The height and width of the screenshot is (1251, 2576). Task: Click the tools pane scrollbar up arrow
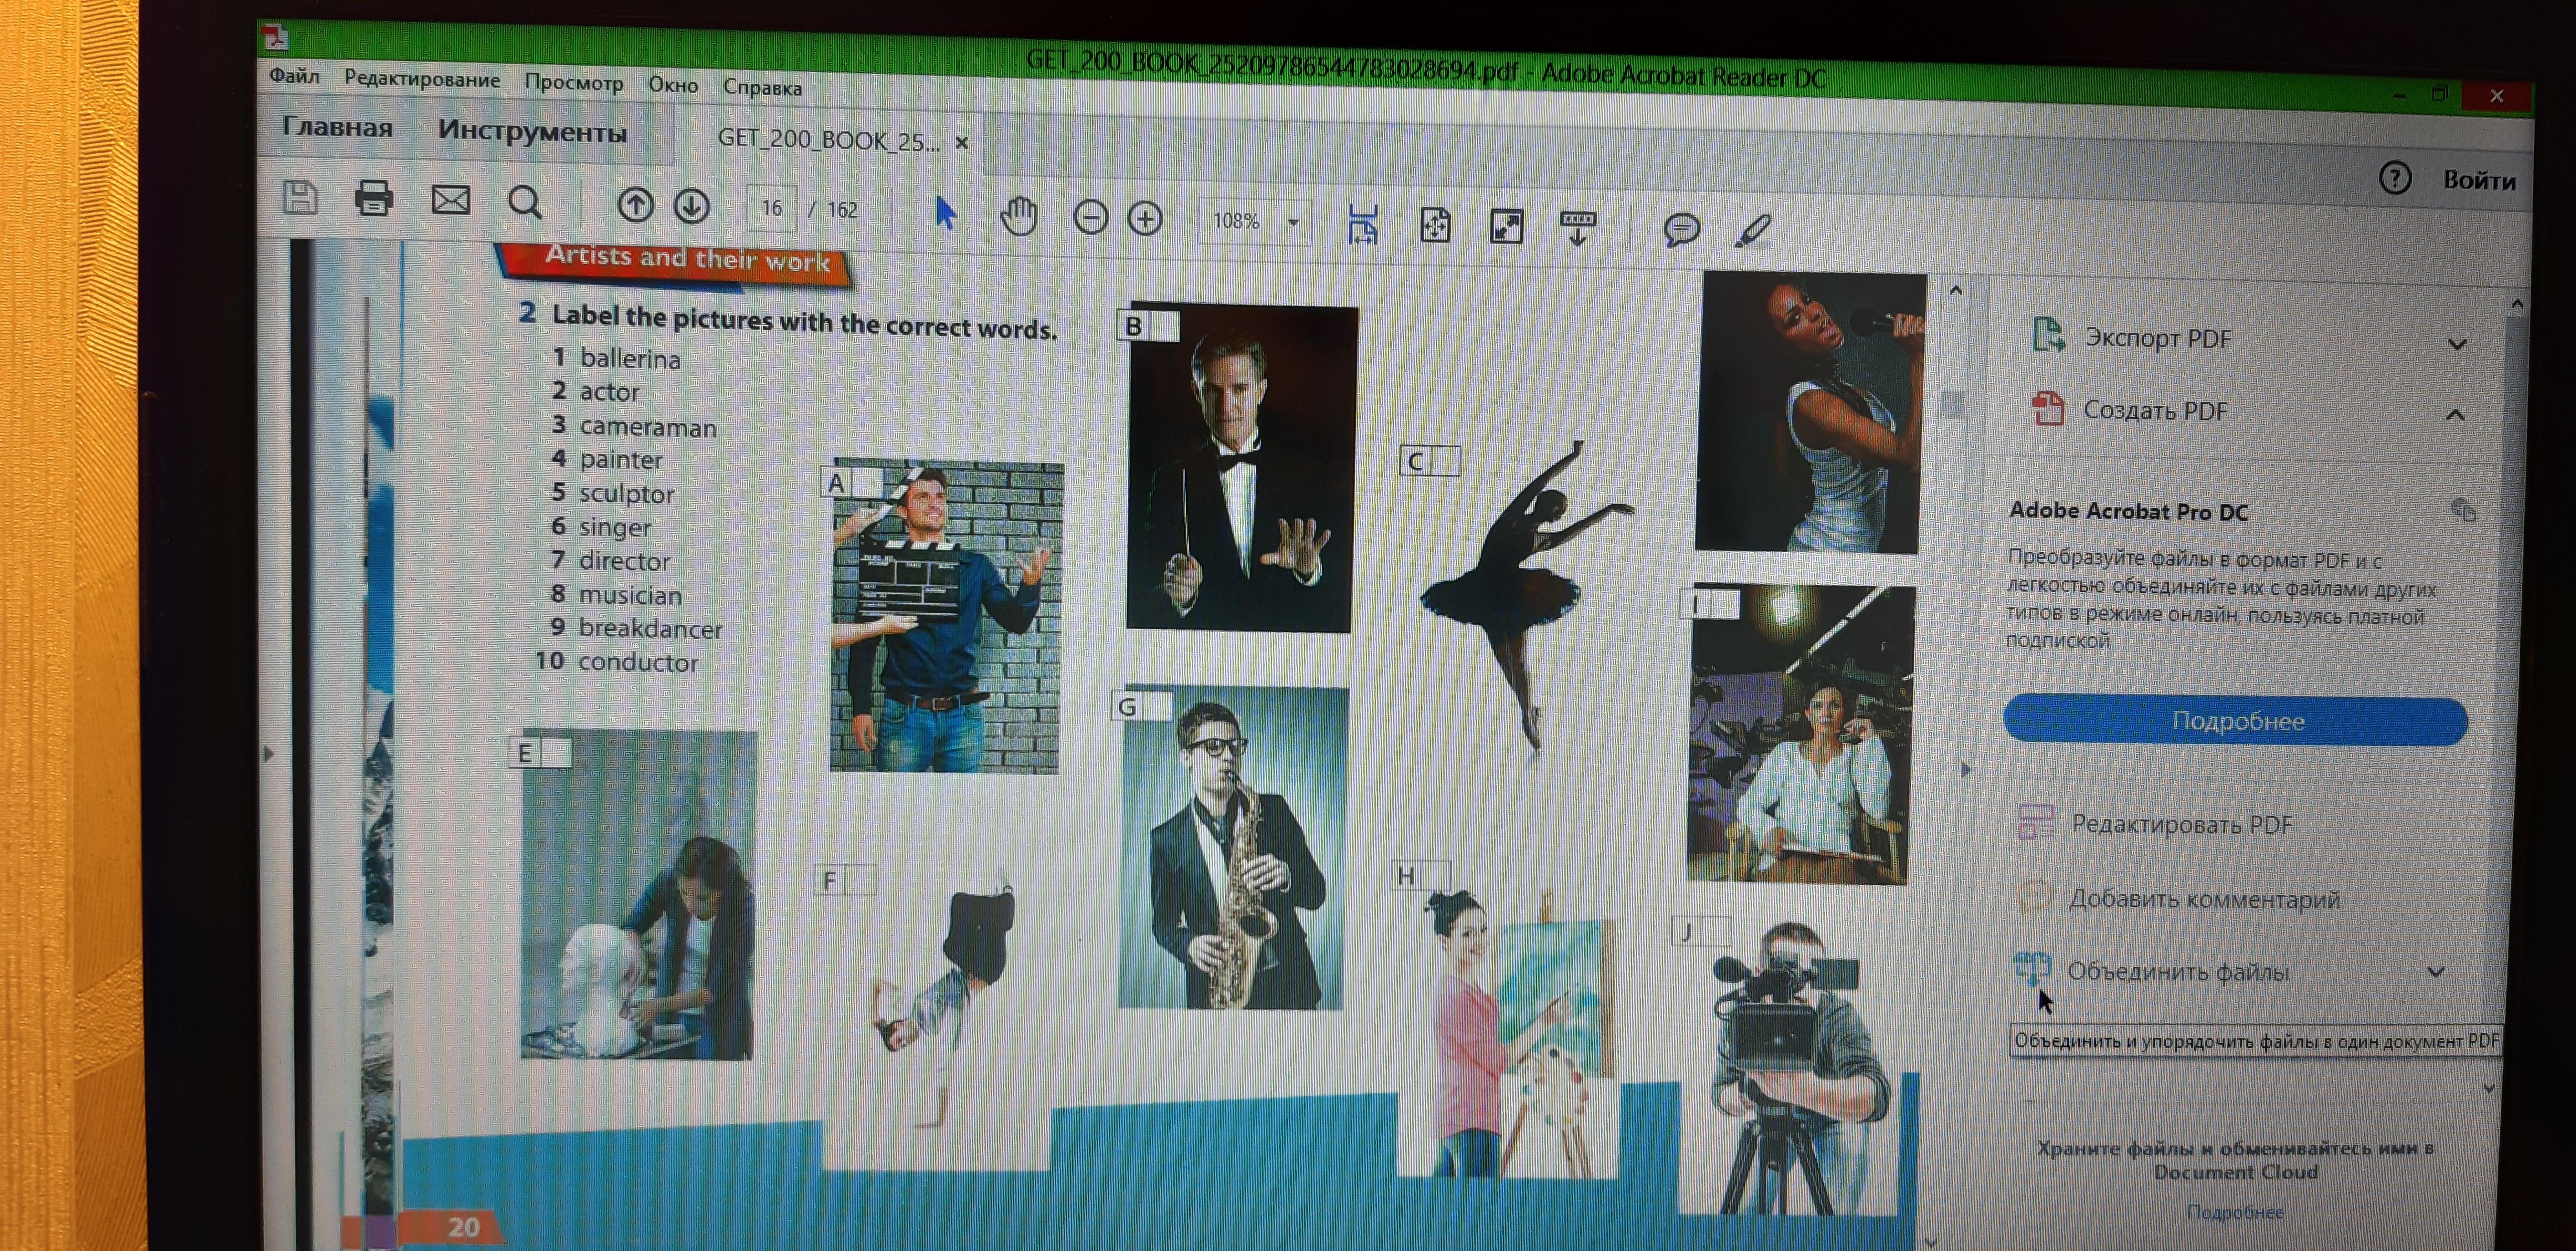coord(2516,303)
